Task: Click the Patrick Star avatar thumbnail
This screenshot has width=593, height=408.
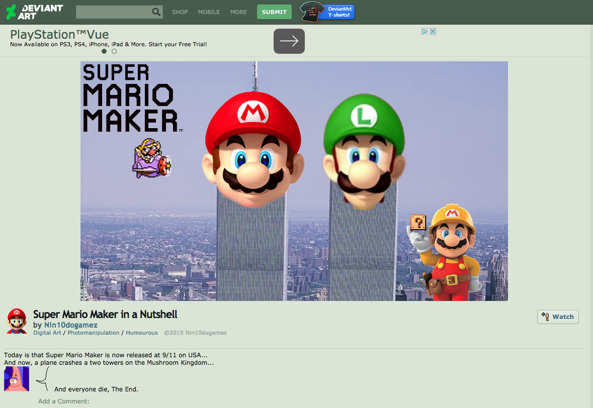Action: pyautogui.click(x=16, y=378)
